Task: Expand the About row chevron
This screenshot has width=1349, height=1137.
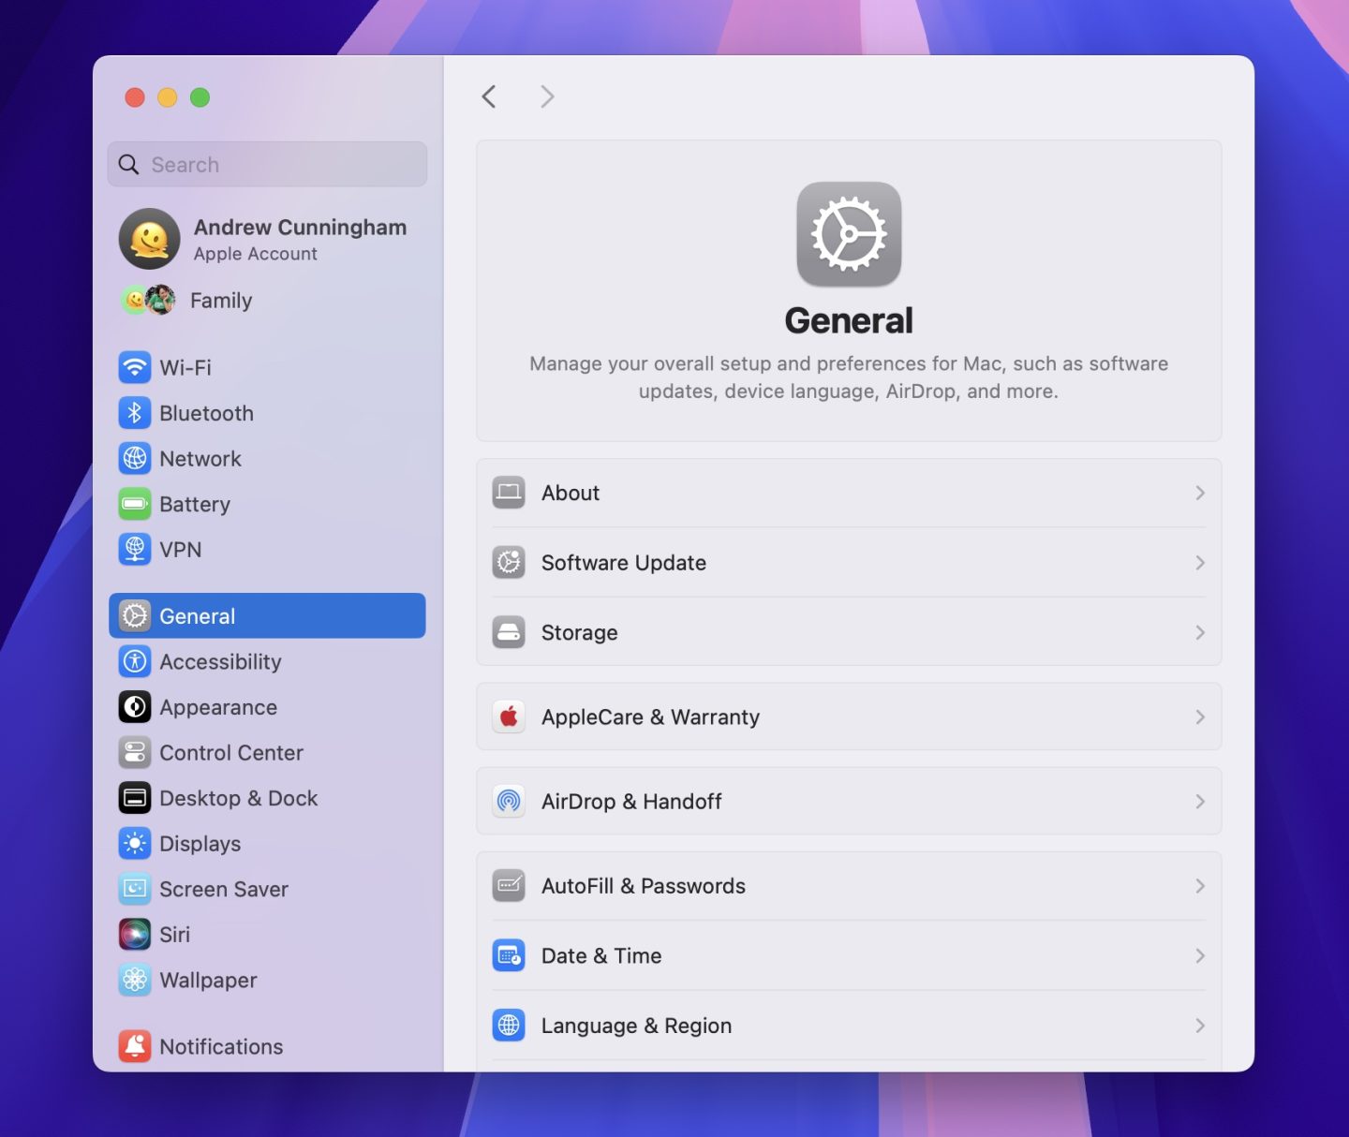Action: click(1199, 494)
